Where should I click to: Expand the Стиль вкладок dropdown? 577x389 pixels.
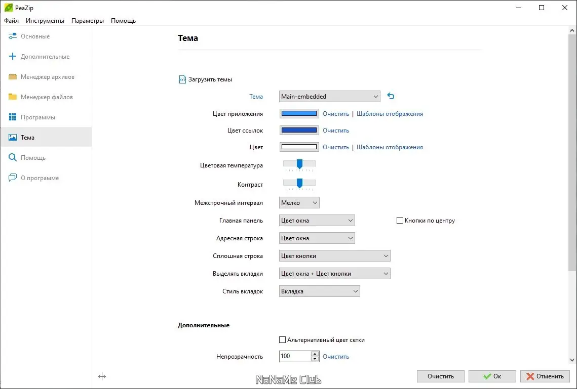click(319, 291)
